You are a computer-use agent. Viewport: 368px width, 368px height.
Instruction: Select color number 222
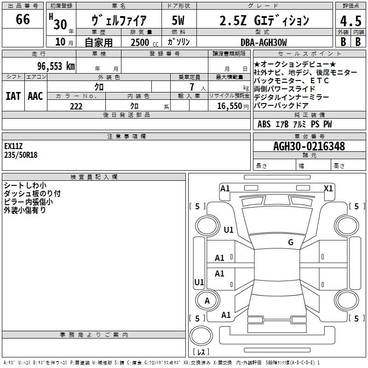tap(76, 106)
